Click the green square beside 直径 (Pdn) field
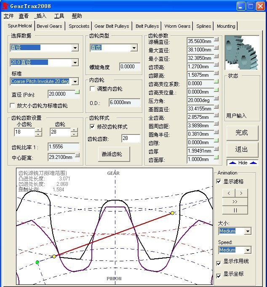The height and width of the screenshot is (287, 267). [x=77, y=92]
